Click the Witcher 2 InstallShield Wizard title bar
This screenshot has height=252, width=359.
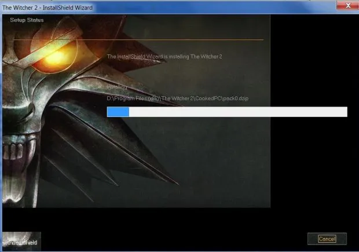(x=145, y=8)
